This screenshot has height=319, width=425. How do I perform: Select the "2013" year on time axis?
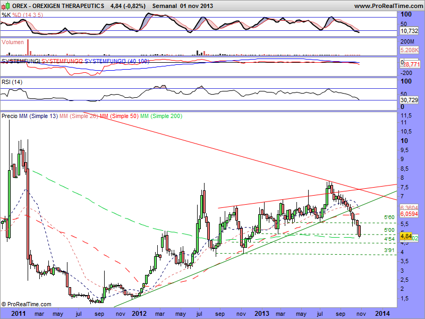(262, 314)
